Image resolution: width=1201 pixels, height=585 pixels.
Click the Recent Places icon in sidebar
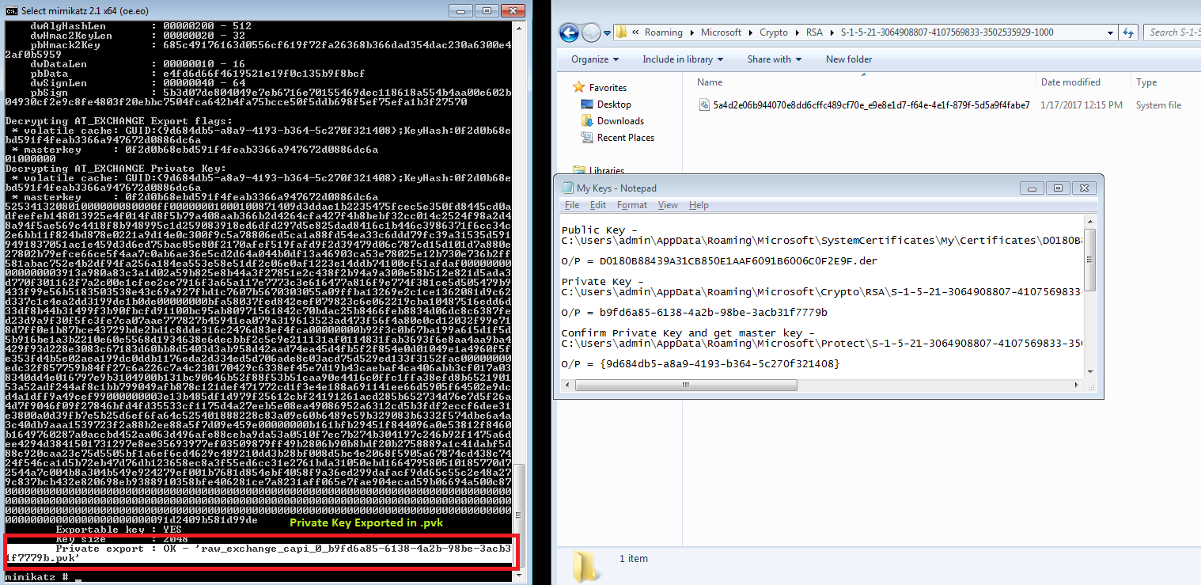tap(587, 138)
